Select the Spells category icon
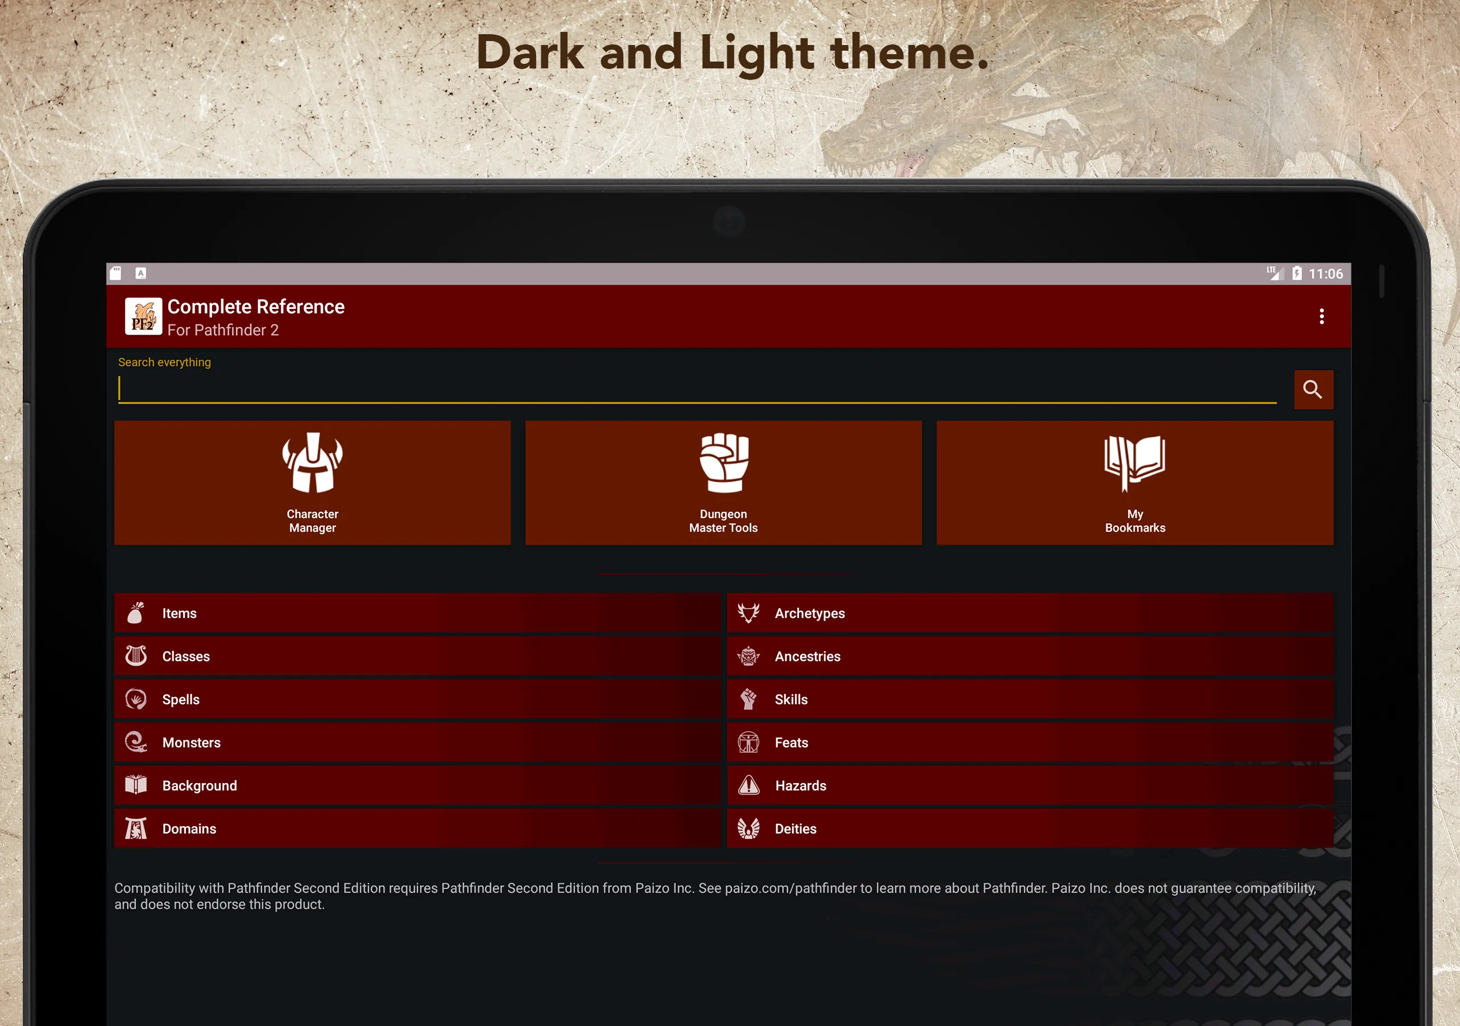The height and width of the screenshot is (1026, 1460). point(138,698)
